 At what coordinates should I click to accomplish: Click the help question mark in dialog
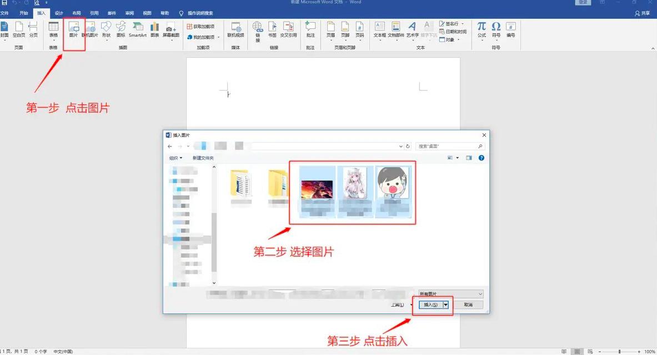click(482, 158)
